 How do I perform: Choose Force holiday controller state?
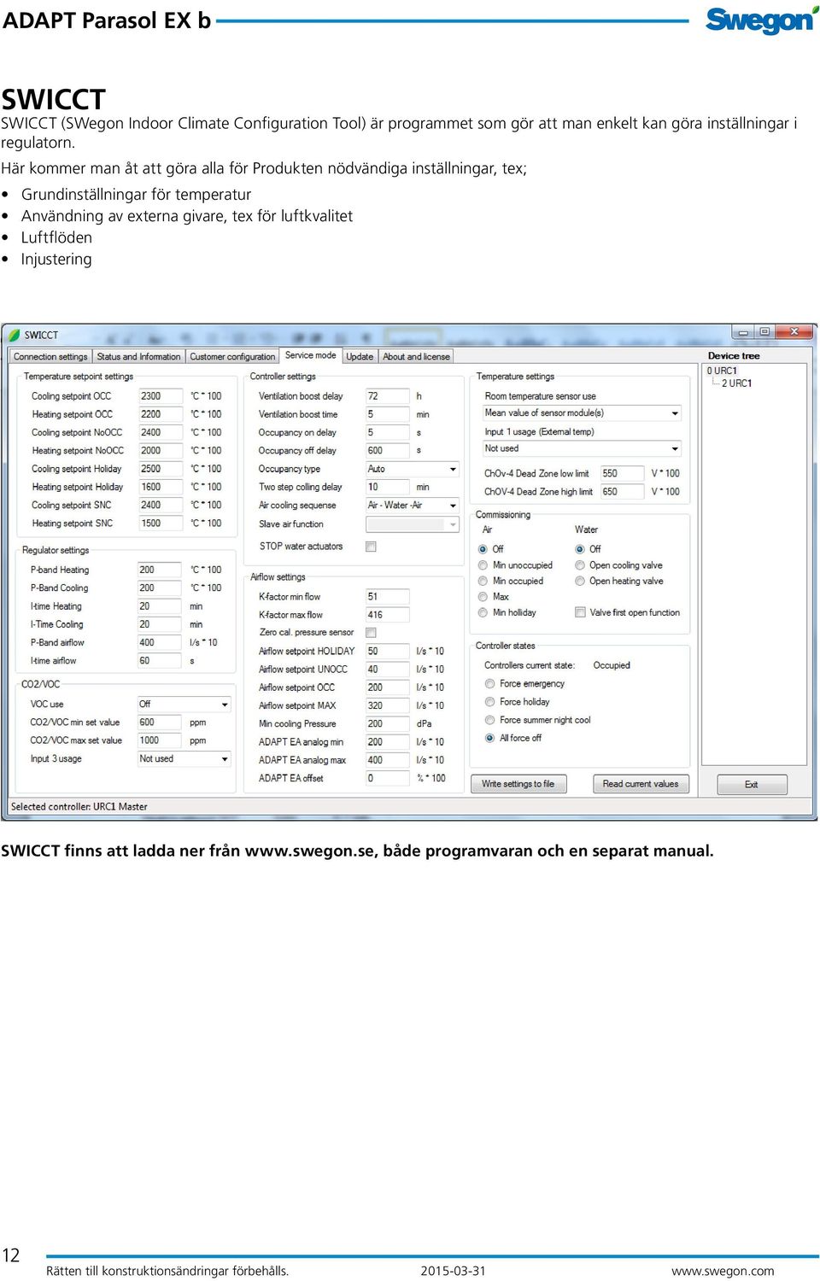tap(489, 702)
